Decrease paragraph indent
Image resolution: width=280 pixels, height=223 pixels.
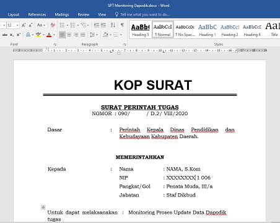(97, 25)
